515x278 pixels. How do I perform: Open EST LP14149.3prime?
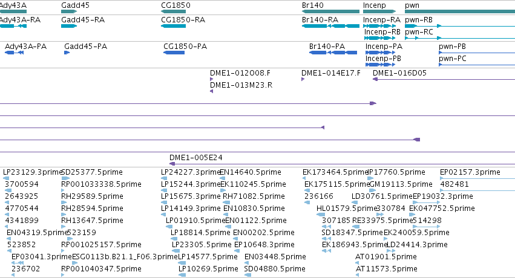191,208
